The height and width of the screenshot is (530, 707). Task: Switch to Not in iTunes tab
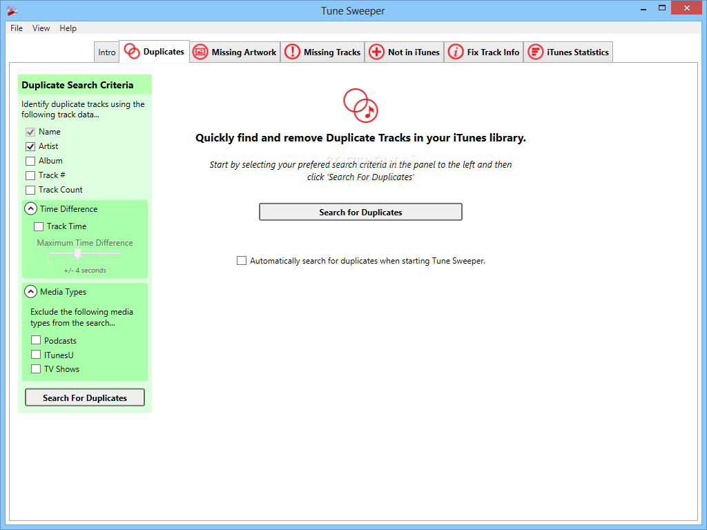[x=405, y=52]
